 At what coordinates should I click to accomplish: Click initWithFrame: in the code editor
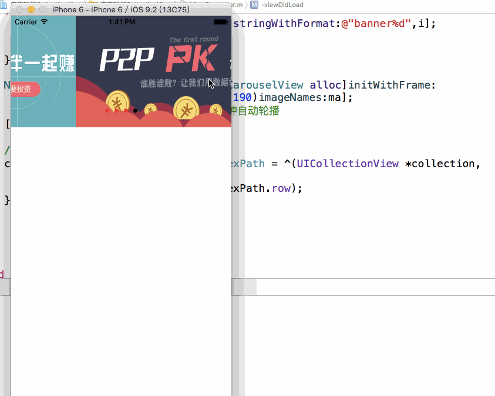click(392, 85)
